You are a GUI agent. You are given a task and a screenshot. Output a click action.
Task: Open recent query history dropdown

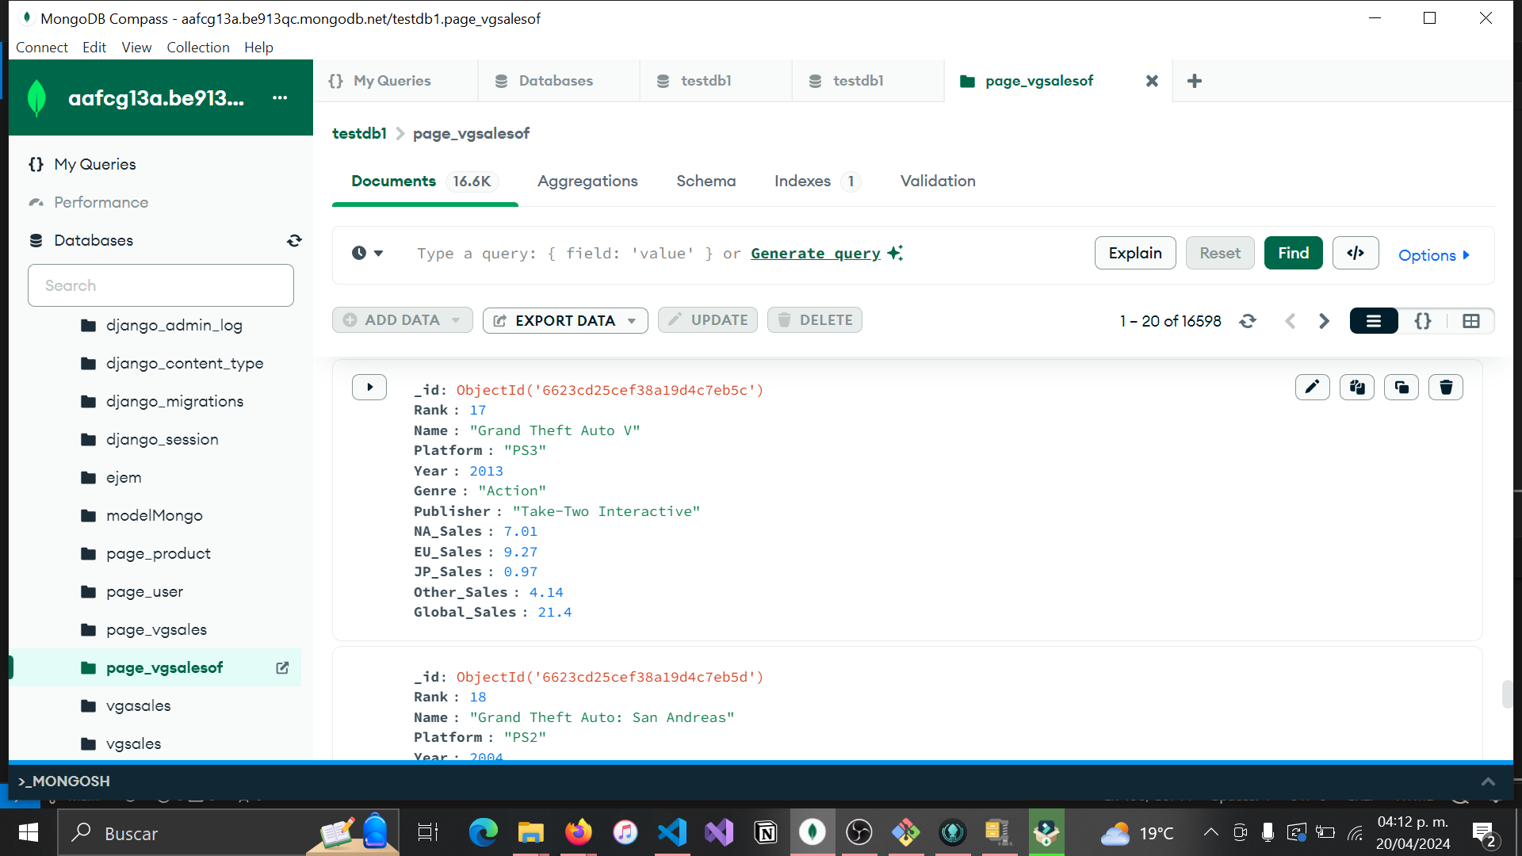click(x=367, y=253)
